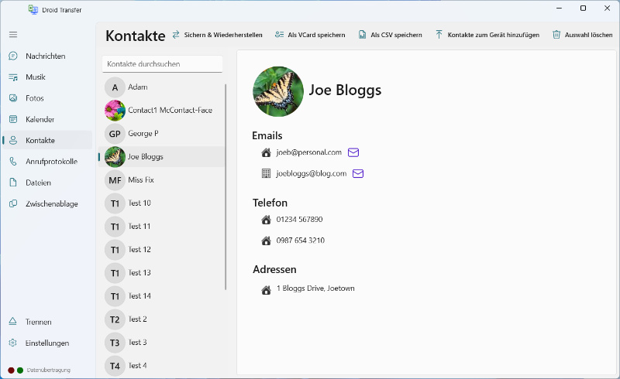Open the Fotos section
The image size is (620, 379).
coord(47,98)
